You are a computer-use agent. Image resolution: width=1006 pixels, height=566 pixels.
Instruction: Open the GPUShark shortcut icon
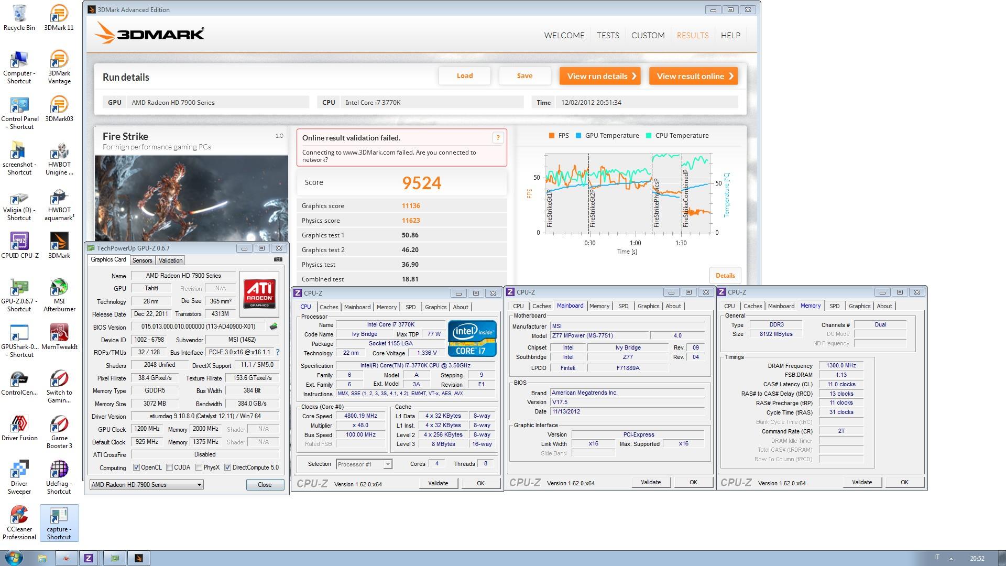coord(19,341)
